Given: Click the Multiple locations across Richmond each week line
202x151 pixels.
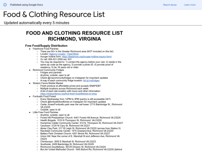Looking at the screenshot, I should (x=64, y=88).
